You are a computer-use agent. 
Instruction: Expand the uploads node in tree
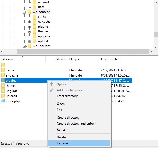click(29, 41)
